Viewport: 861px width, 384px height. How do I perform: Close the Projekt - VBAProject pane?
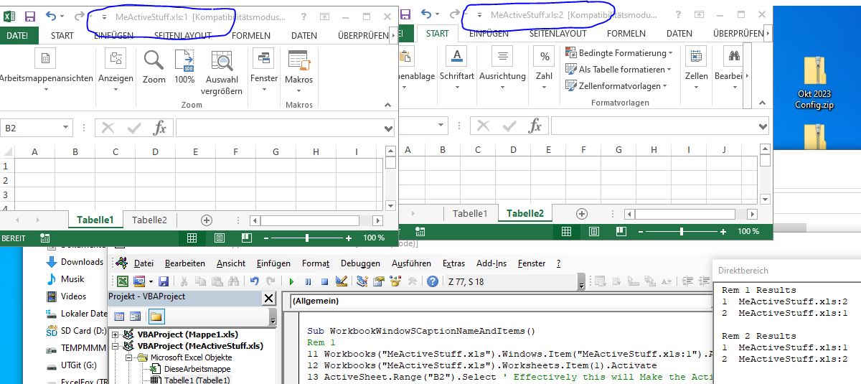pyautogui.click(x=269, y=298)
